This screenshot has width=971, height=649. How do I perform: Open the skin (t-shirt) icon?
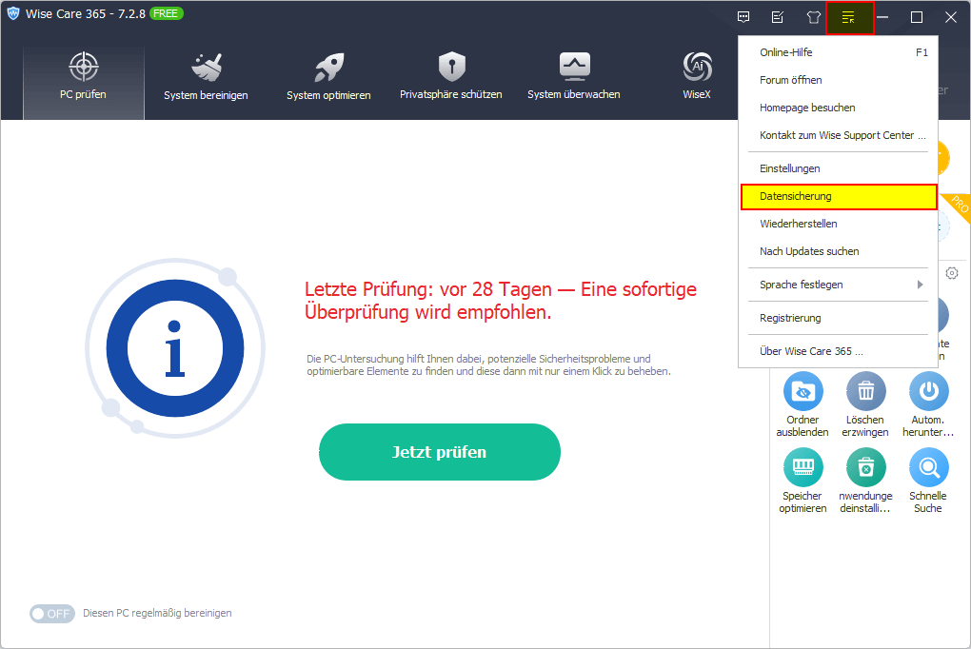tap(814, 17)
